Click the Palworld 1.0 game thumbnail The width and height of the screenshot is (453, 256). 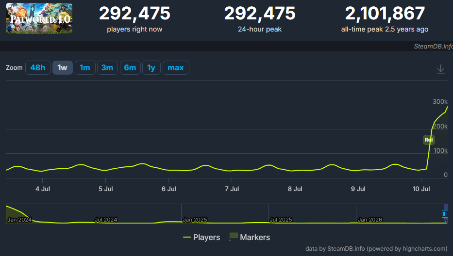click(x=39, y=18)
